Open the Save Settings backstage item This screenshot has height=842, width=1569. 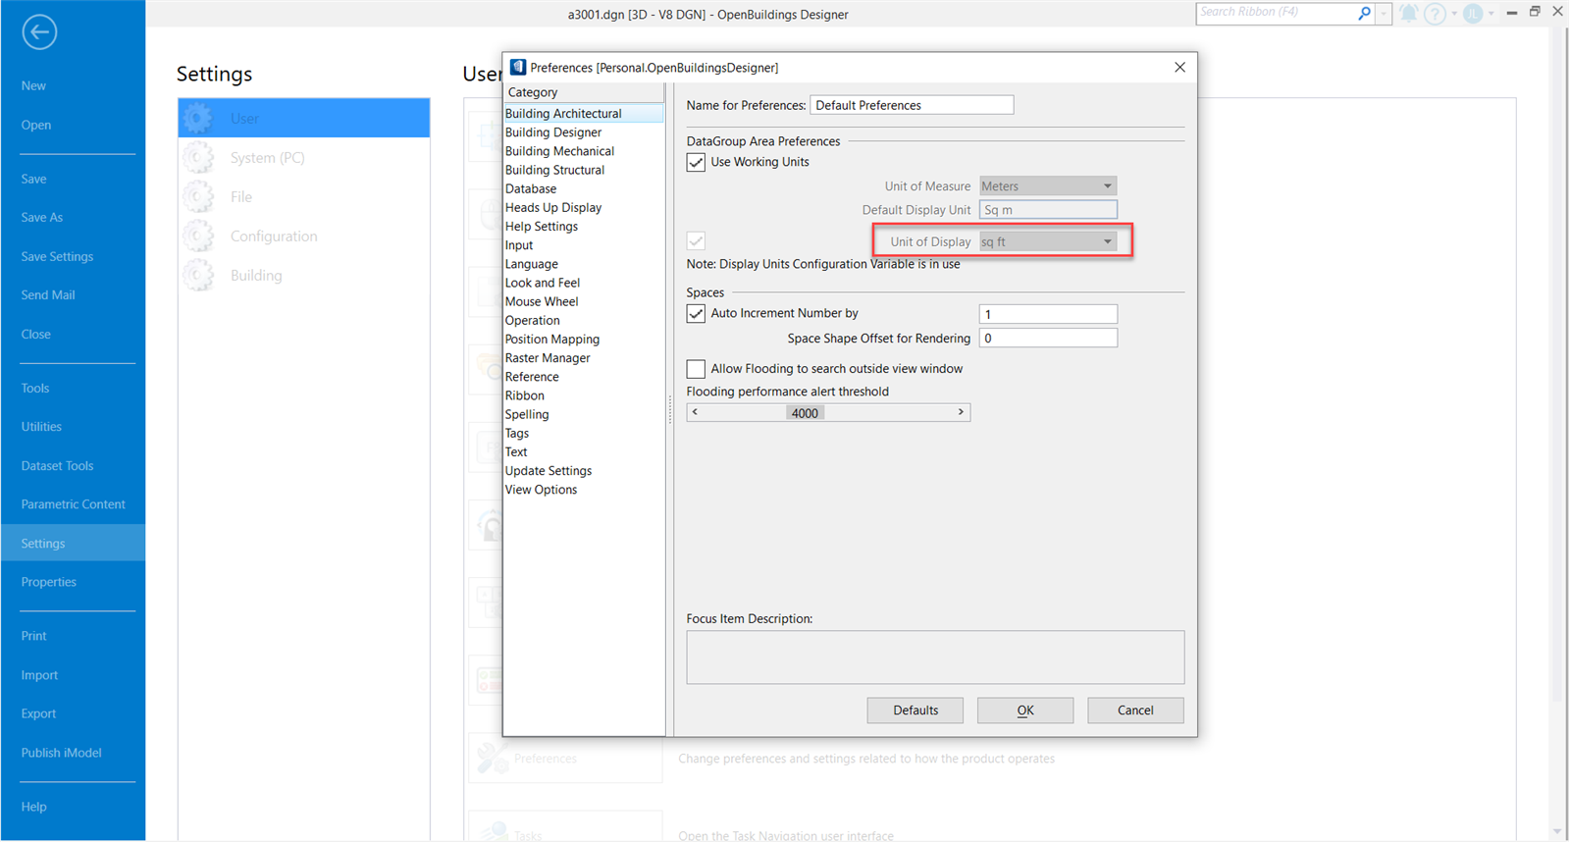coord(73,256)
